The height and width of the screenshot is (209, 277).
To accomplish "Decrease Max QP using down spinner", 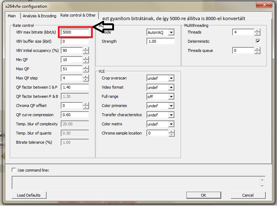I will 86,71.
